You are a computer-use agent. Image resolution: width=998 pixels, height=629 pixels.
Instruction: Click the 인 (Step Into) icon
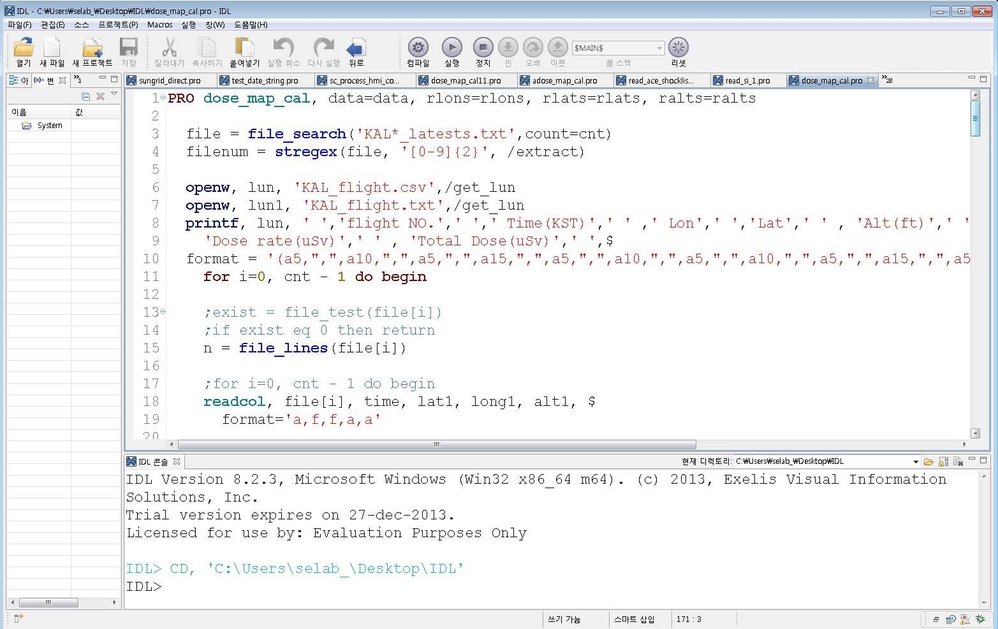pyautogui.click(x=508, y=48)
